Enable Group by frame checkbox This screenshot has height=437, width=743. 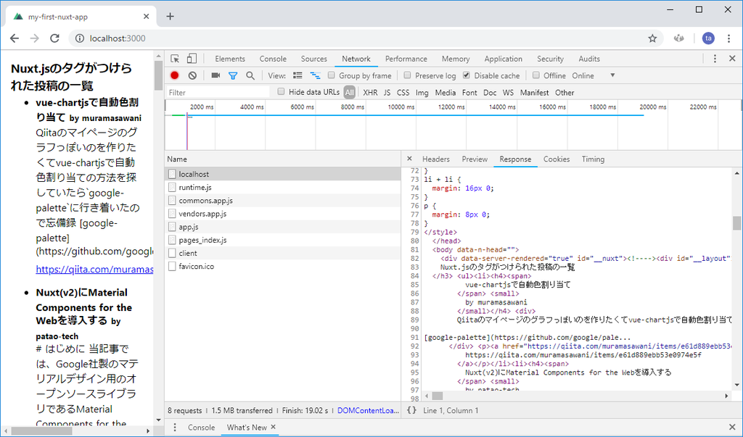331,75
